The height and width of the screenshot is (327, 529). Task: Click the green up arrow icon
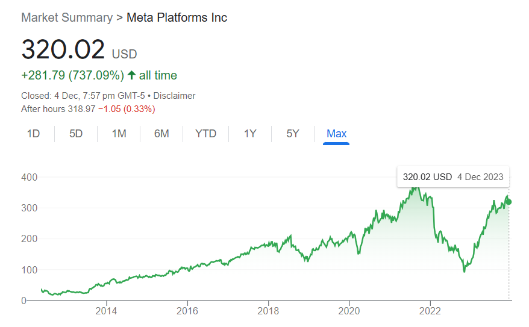point(131,75)
